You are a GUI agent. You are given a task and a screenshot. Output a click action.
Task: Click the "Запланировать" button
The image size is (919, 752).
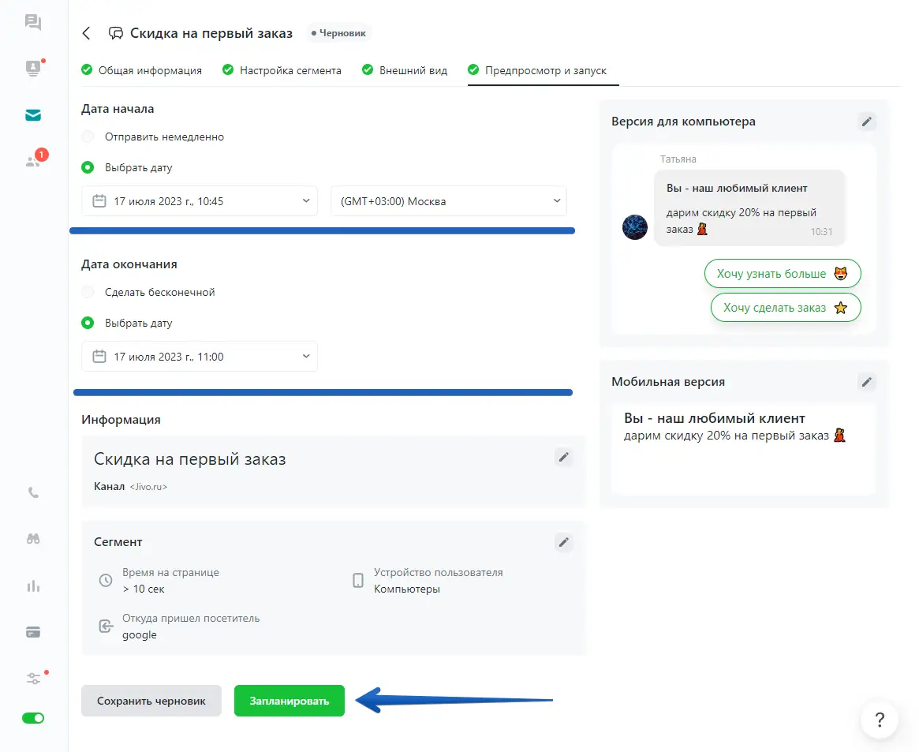(x=289, y=701)
